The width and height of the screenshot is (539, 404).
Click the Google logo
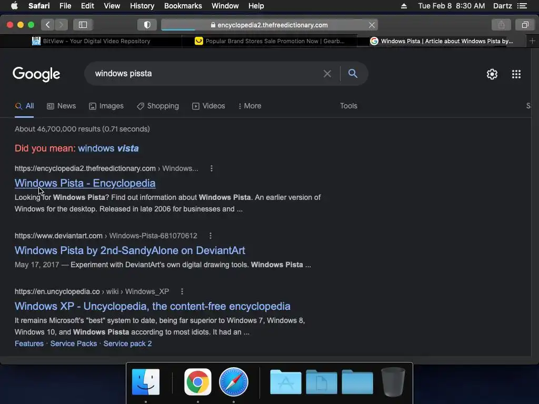click(x=36, y=74)
